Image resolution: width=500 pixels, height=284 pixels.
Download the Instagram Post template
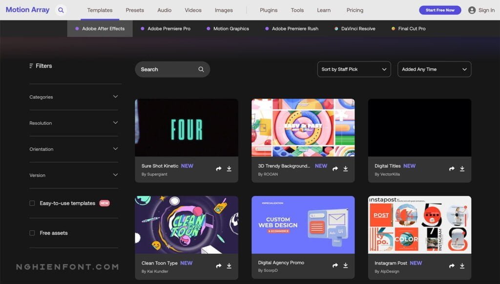(x=462, y=266)
